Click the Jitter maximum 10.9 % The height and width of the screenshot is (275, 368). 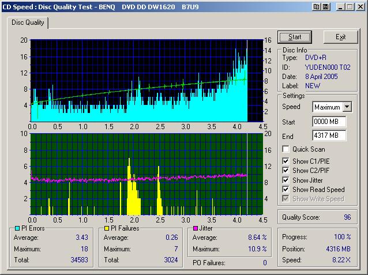point(257,248)
